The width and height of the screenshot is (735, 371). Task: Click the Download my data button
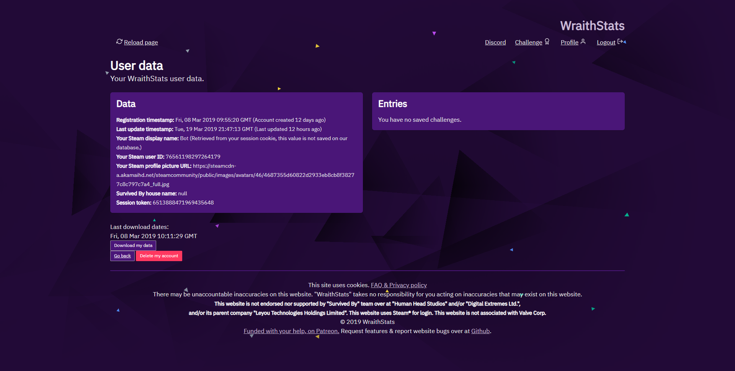click(x=133, y=245)
